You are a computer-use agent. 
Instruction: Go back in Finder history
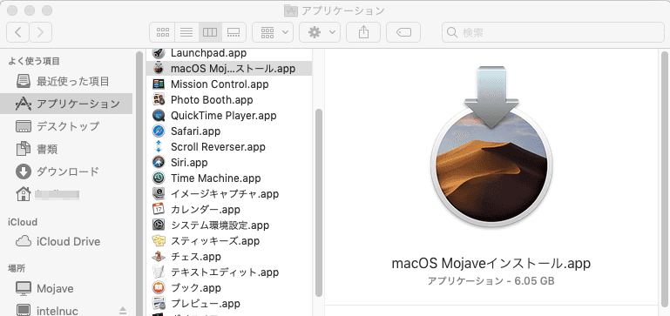[18, 32]
